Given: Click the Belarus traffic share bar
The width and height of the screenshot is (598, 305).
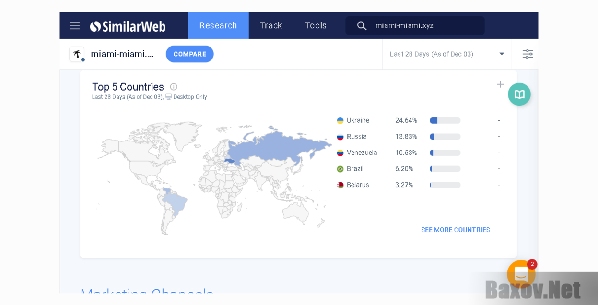Looking at the screenshot, I should (445, 185).
